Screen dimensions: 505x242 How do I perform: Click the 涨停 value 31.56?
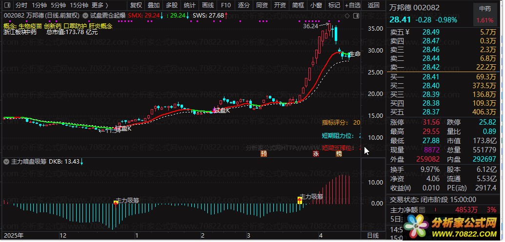[x=431, y=122]
